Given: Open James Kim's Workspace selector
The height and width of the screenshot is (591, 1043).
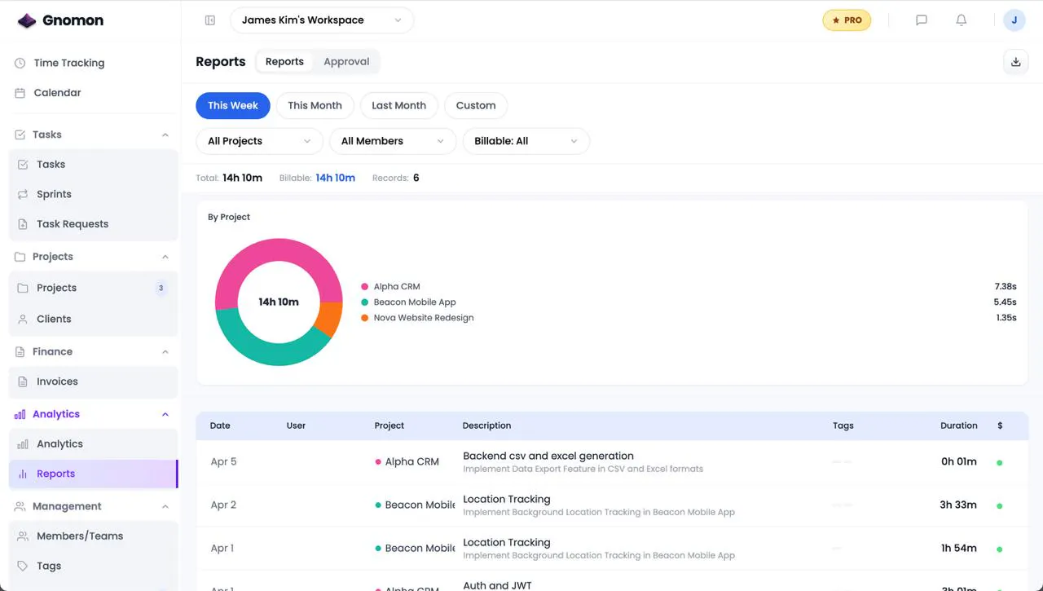Looking at the screenshot, I should [322, 20].
